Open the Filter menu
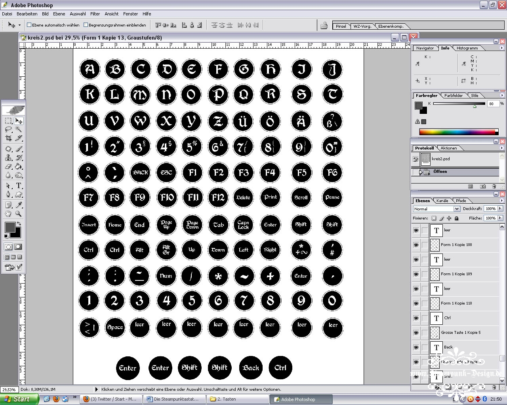 click(x=95, y=14)
